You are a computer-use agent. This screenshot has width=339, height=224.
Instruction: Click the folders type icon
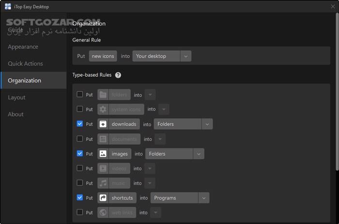pos(103,95)
